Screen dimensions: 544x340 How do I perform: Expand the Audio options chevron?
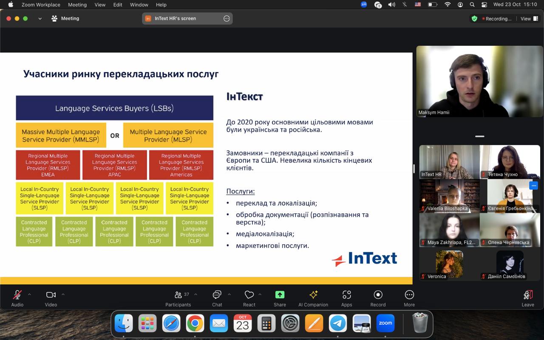tap(29, 295)
